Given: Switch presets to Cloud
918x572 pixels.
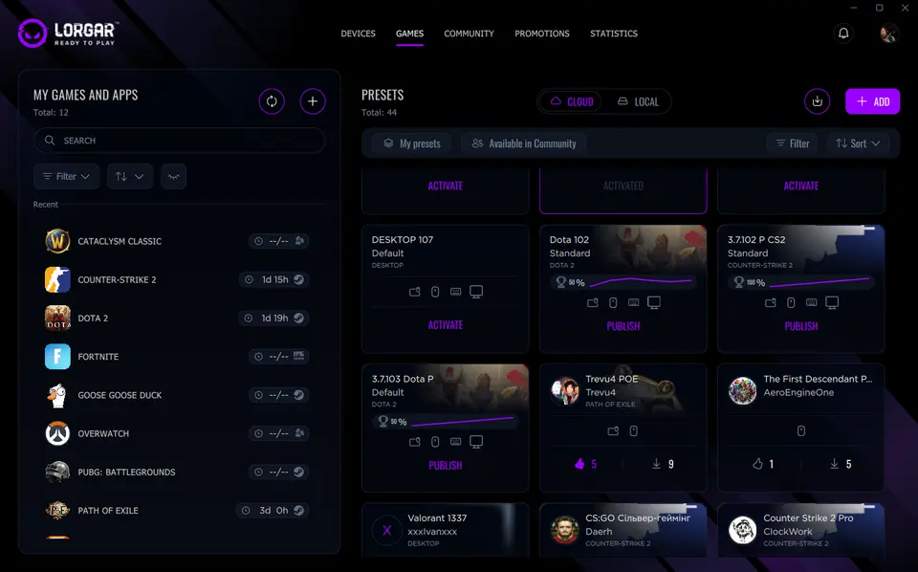Looking at the screenshot, I should pyautogui.click(x=571, y=102).
